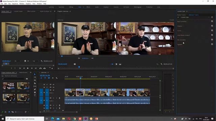
Task: Toggle Color Wheels & Match checkbox
Action: point(212,35)
